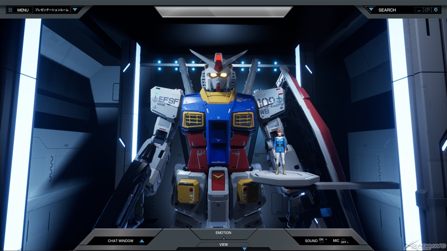This screenshot has width=447, height=251.
Task: Expand the SEARCH panel triangle
Action: click(371, 10)
